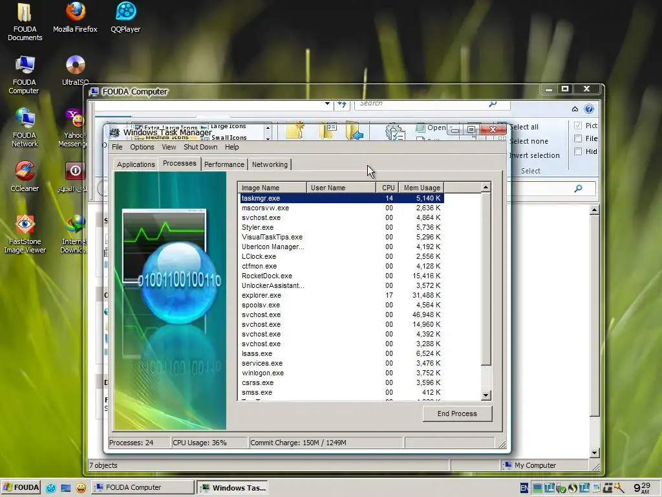Click the red power shortcut with Arabic label
Image resolution: width=662 pixels, height=497 pixels.
tap(75, 177)
